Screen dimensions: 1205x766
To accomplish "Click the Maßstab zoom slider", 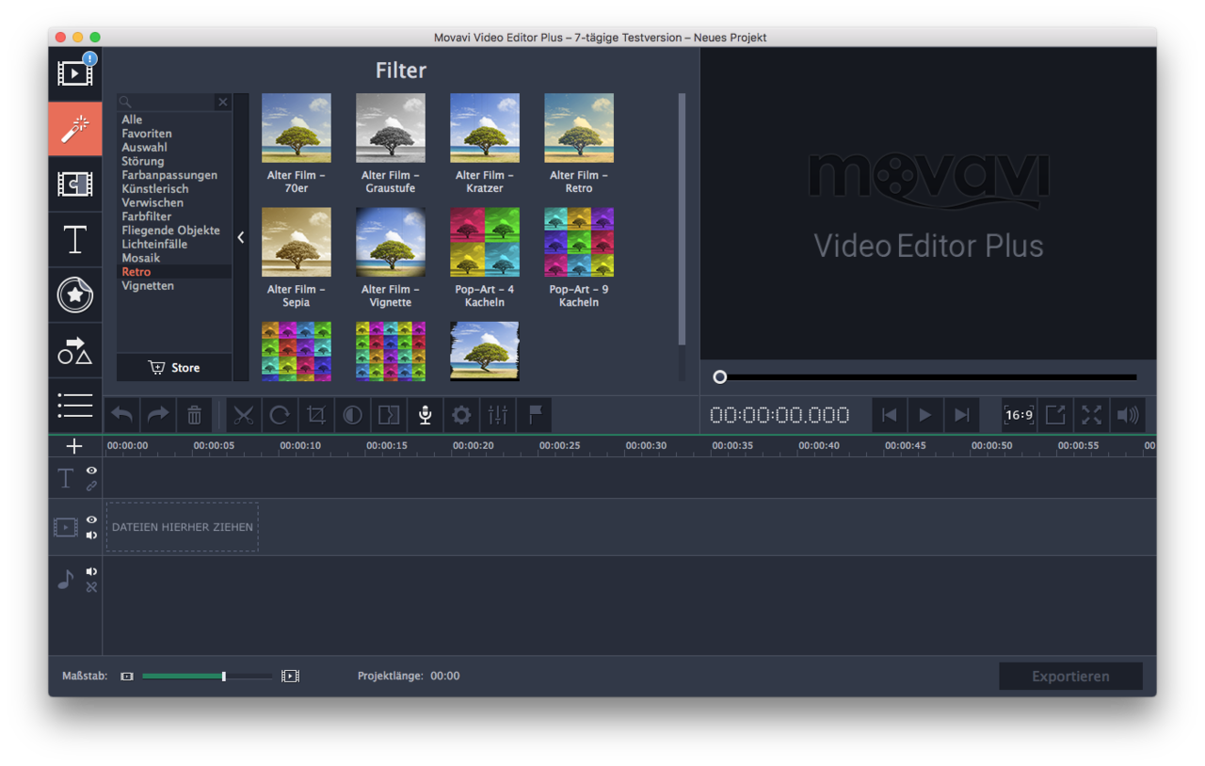I will point(207,676).
